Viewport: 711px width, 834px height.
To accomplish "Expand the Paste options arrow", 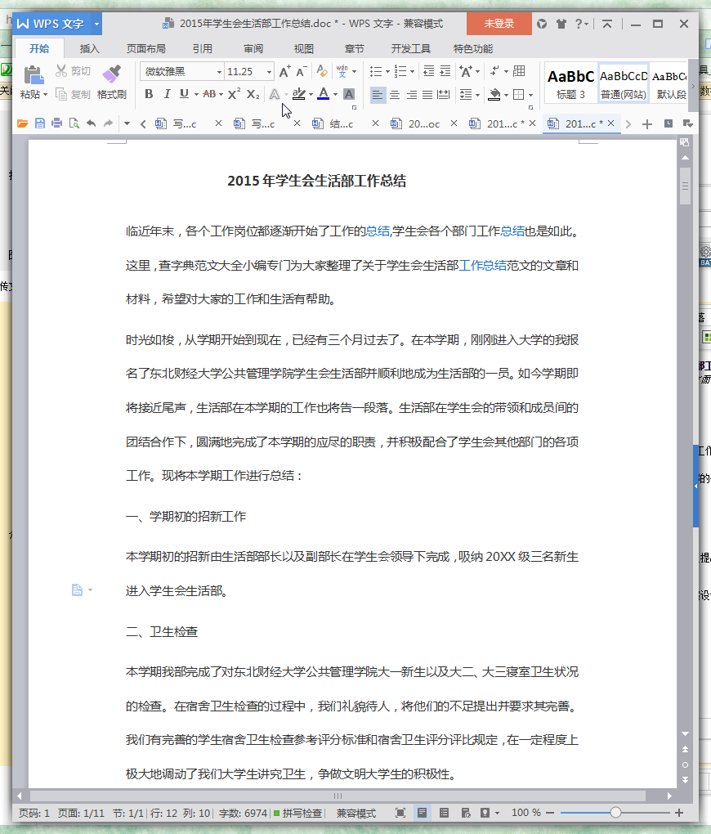I will pyautogui.click(x=45, y=95).
